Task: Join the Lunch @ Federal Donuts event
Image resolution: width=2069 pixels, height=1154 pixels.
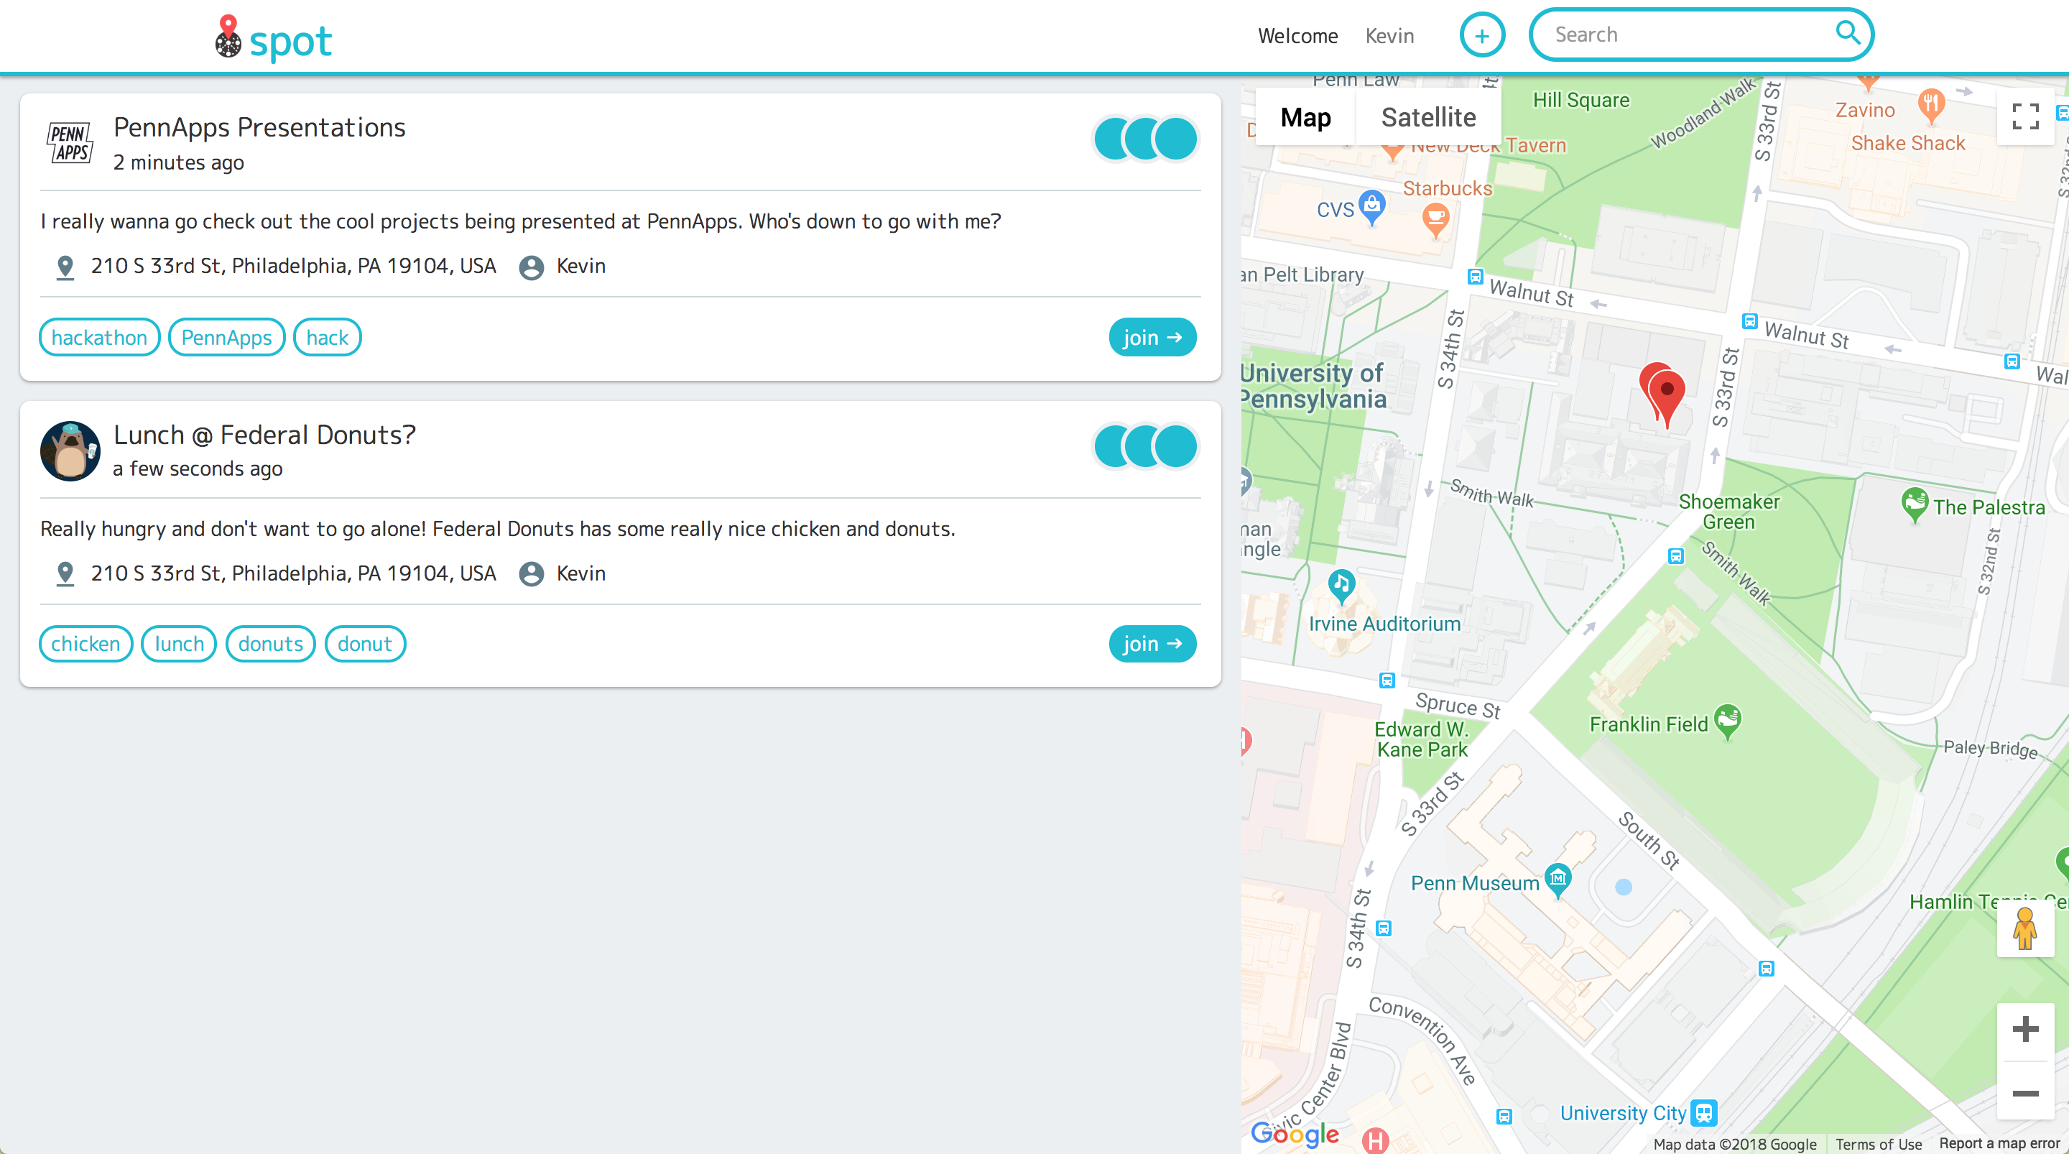Action: 1152,644
